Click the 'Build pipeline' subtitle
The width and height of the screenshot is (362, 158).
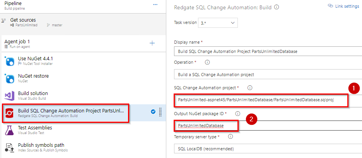click(x=15, y=8)
